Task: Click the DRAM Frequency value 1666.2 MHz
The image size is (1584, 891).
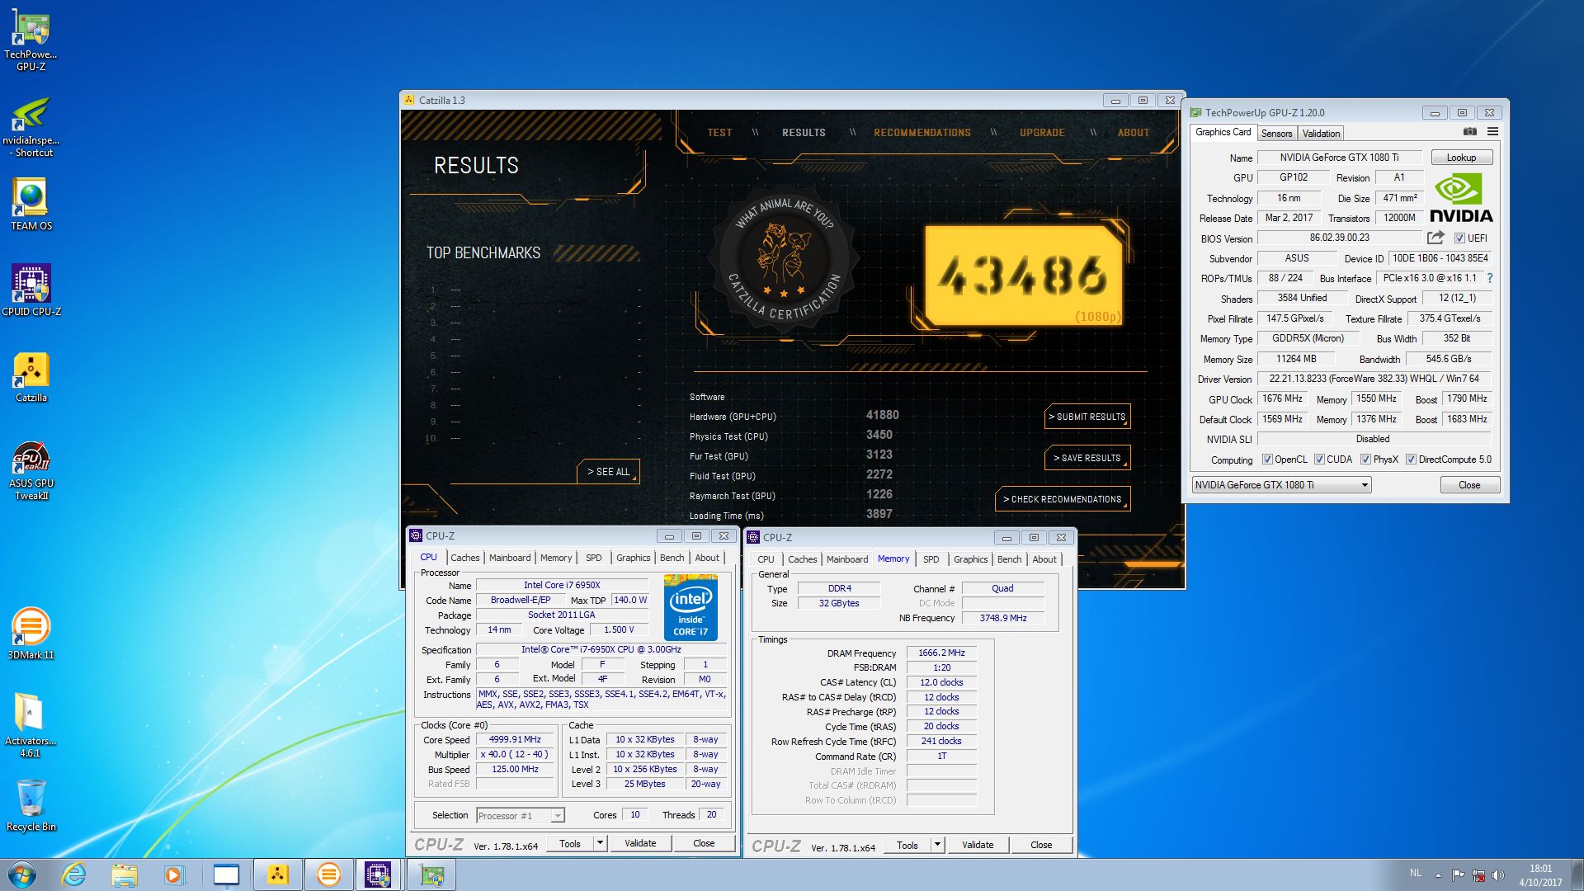Action: 941,653
